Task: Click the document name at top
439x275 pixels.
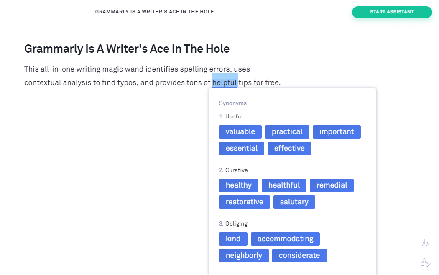Action: coord(155,12)
